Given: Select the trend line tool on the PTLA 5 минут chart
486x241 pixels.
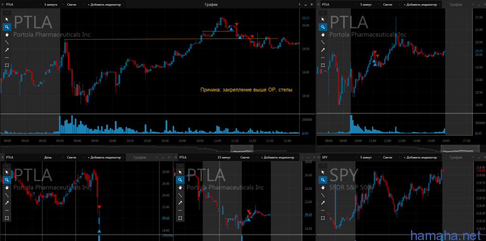Looking at the screenshot, I should (x=322, y=42).
